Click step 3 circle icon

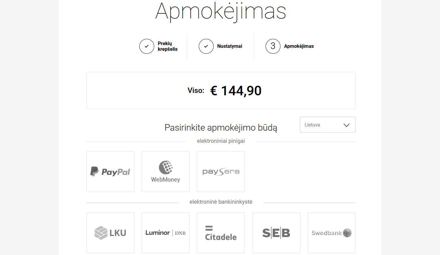[x=273, y=46]
